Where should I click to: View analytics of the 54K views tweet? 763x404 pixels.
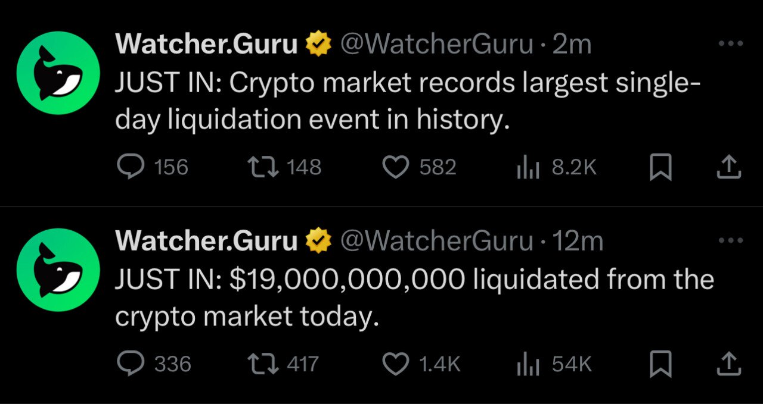point(528,364)
